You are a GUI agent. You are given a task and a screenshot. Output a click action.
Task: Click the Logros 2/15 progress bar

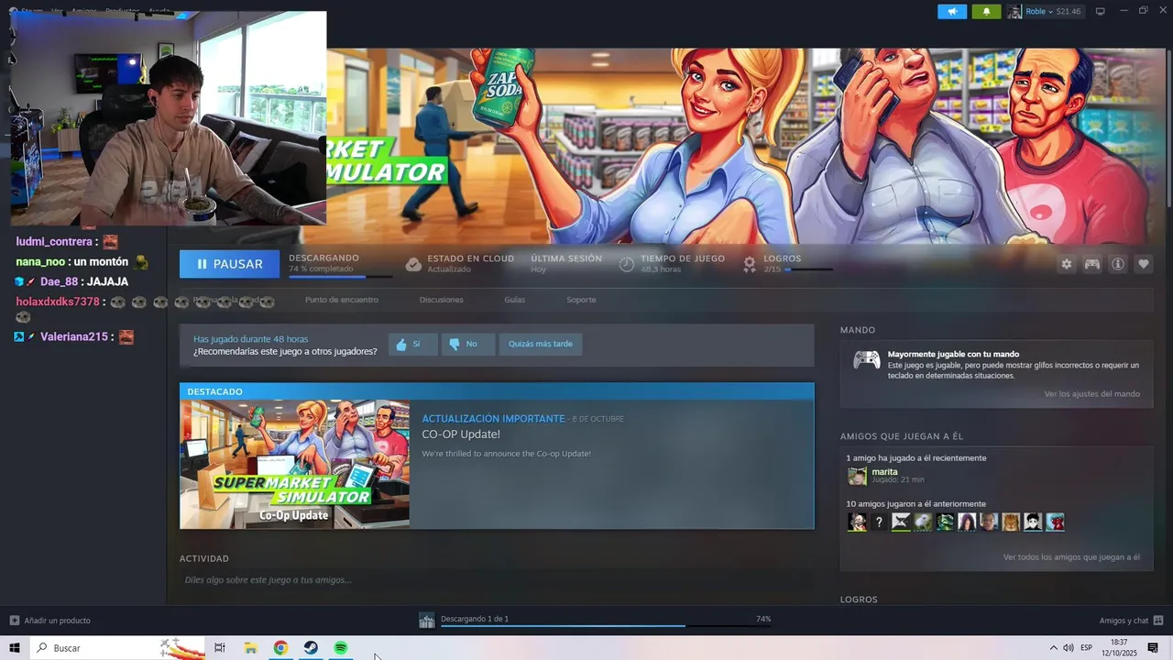click(807, 269)
